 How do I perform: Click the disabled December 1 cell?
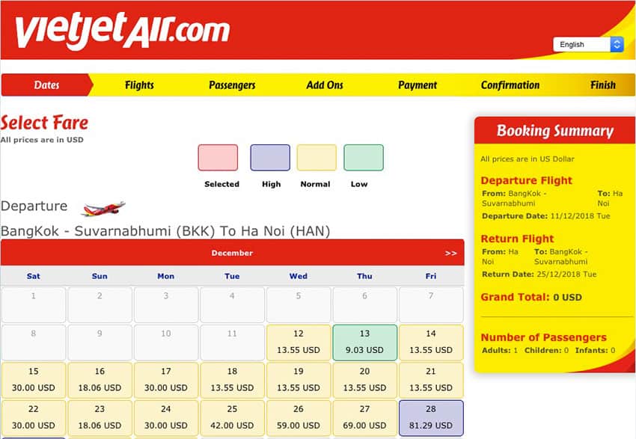point(33,304)
